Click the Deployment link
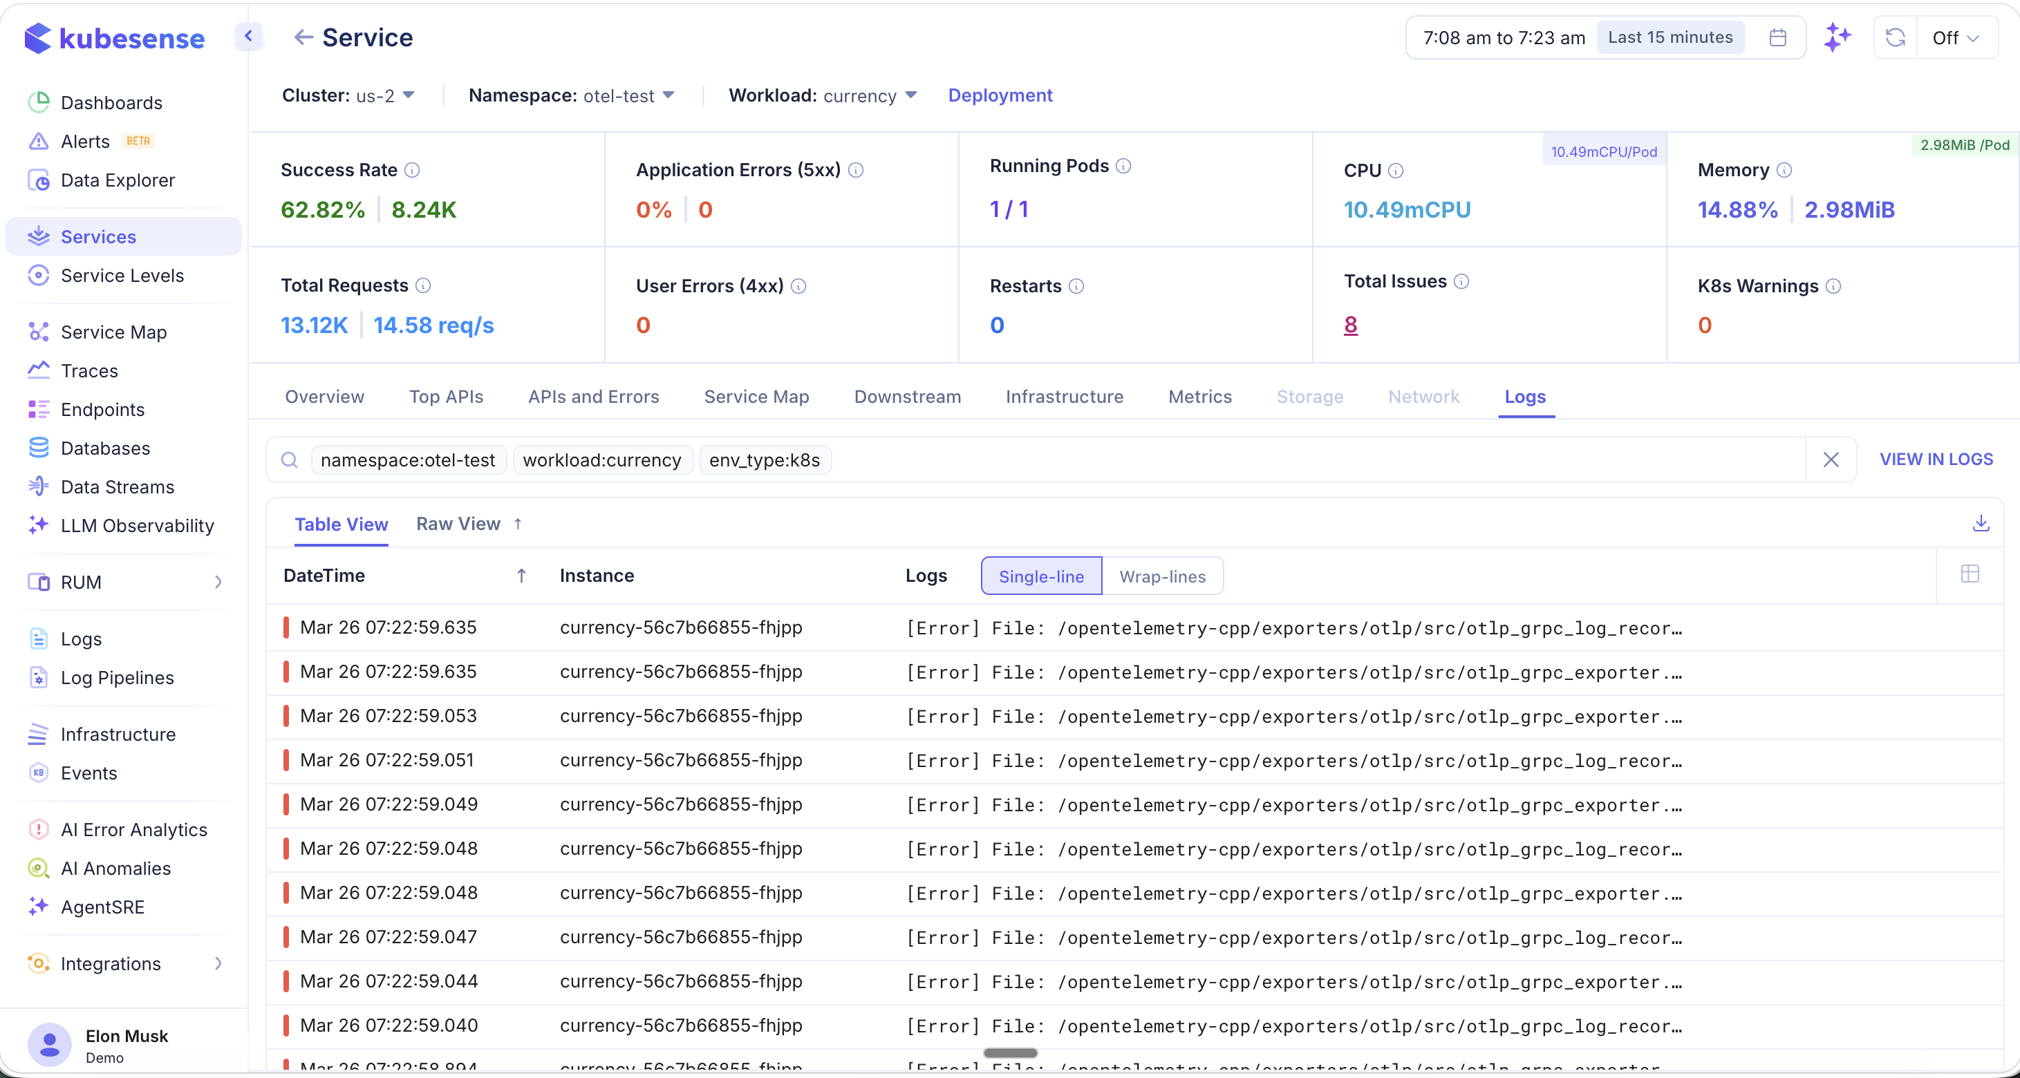The width and height of the screenshot is (2020, 1078). [1000, 95]
